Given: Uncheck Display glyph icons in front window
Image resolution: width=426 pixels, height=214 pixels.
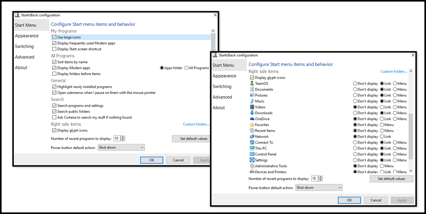Looking at the screenshot, I should [x=252, y=78].
